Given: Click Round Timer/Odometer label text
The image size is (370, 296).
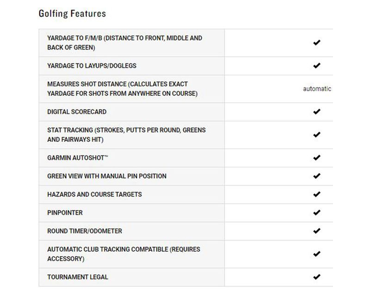Looking at the screenshot, I should (x=85, y=231).
